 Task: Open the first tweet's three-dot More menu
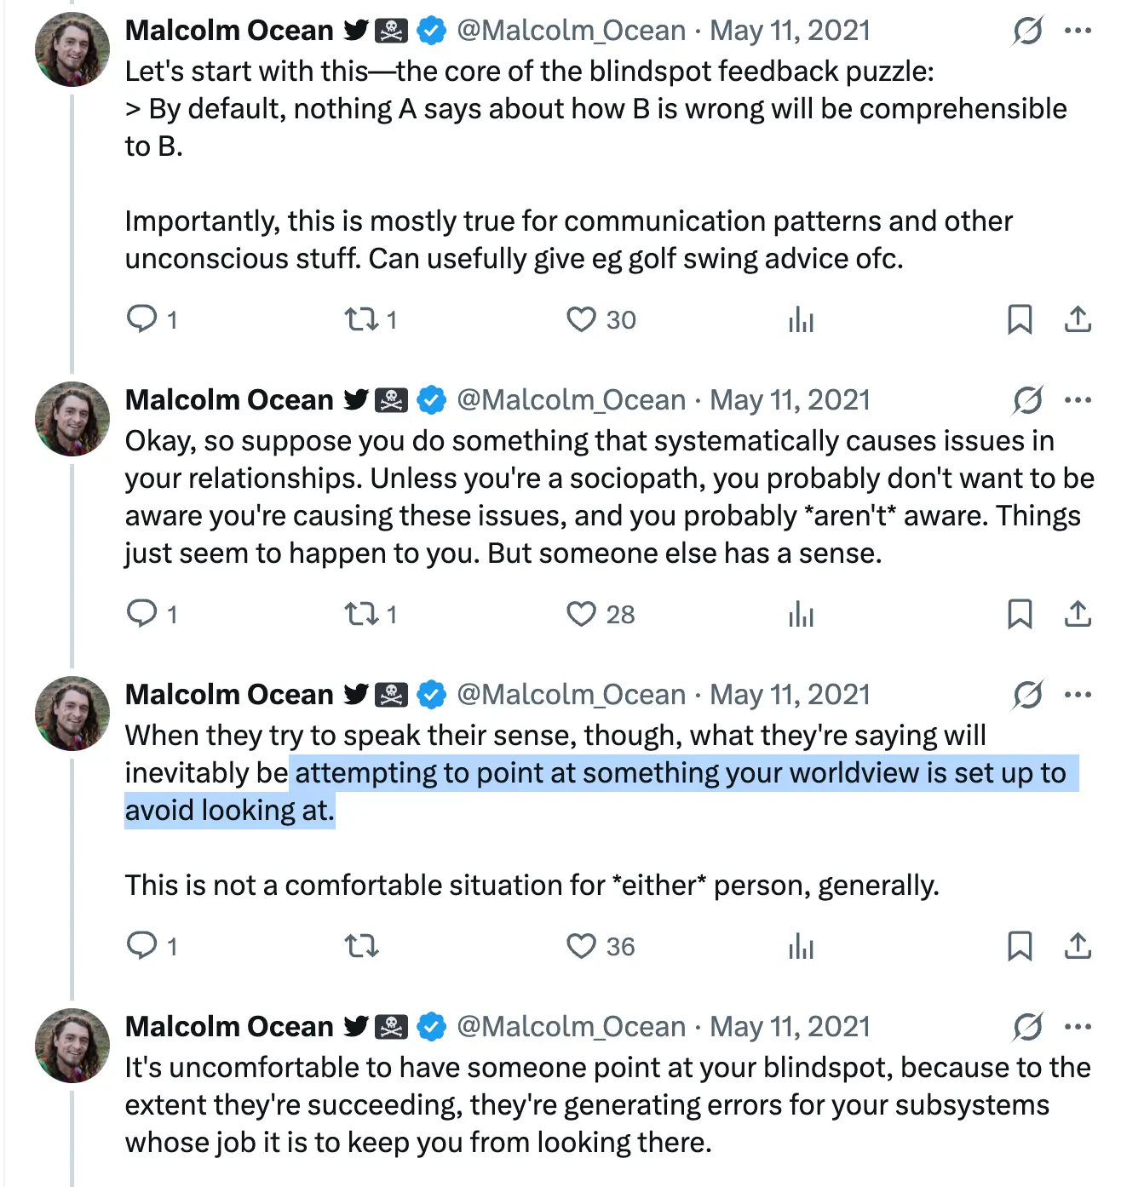click(x=1078, y=31)
